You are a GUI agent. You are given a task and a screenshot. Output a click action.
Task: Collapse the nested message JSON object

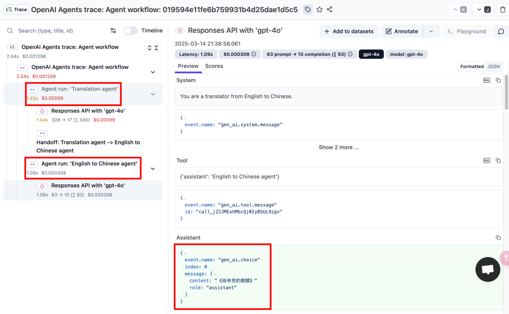point(215,274)
